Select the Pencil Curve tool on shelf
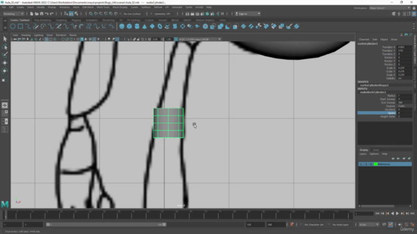 36,26
